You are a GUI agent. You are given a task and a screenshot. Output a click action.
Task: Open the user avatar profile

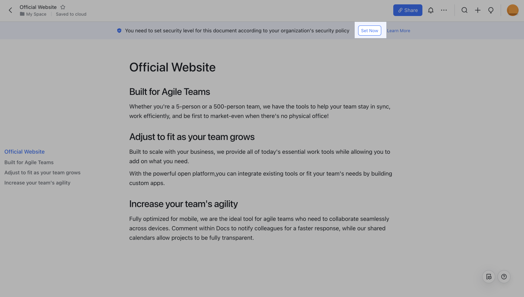512,10
